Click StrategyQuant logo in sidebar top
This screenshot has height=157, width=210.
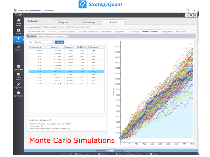point(18,15)
